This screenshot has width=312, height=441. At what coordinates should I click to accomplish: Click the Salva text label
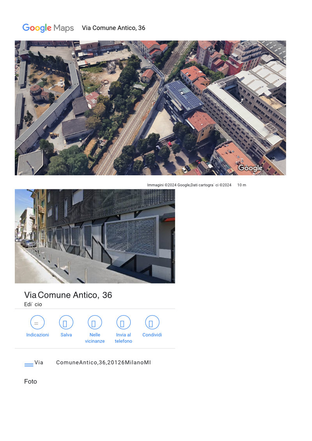[66, 335]
